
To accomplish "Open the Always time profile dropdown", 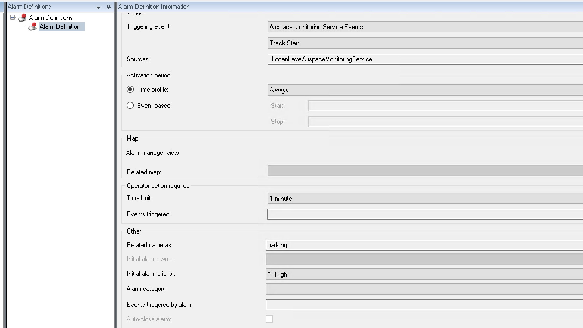I will [425, 90].
